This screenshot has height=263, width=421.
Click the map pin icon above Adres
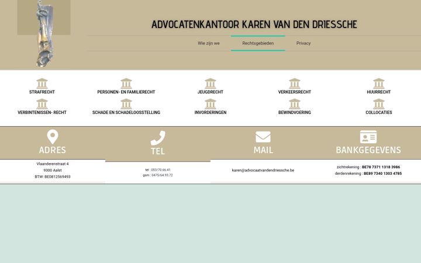(53, 137)
